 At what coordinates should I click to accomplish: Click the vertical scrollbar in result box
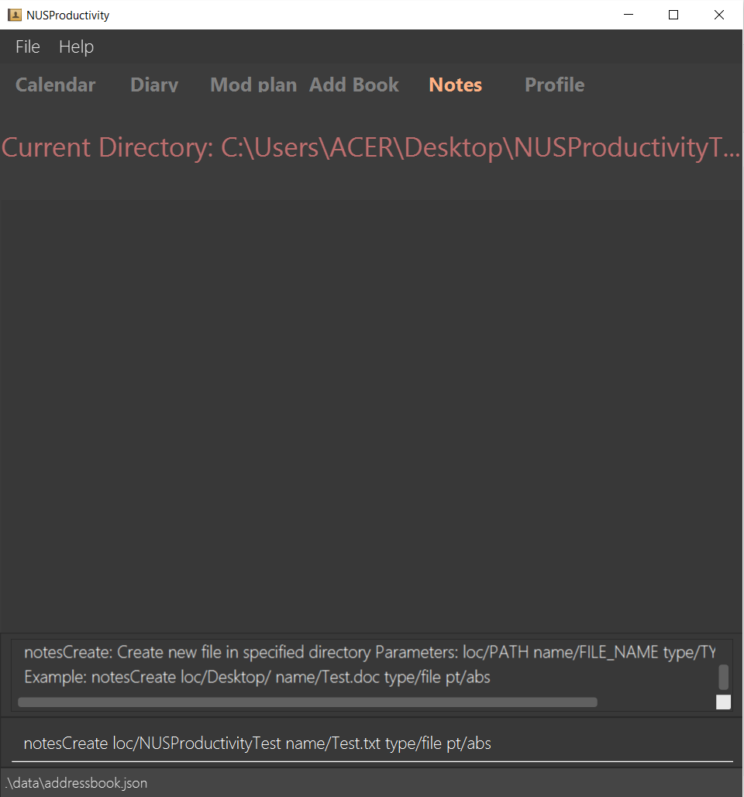tap(724, 677)
